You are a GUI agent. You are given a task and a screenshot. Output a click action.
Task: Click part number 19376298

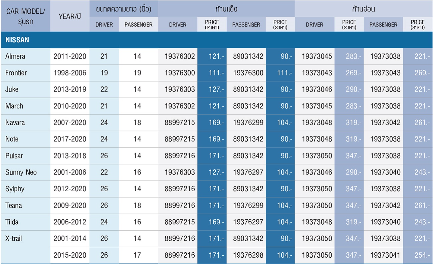pyautogui.click(x=248, y=255)
